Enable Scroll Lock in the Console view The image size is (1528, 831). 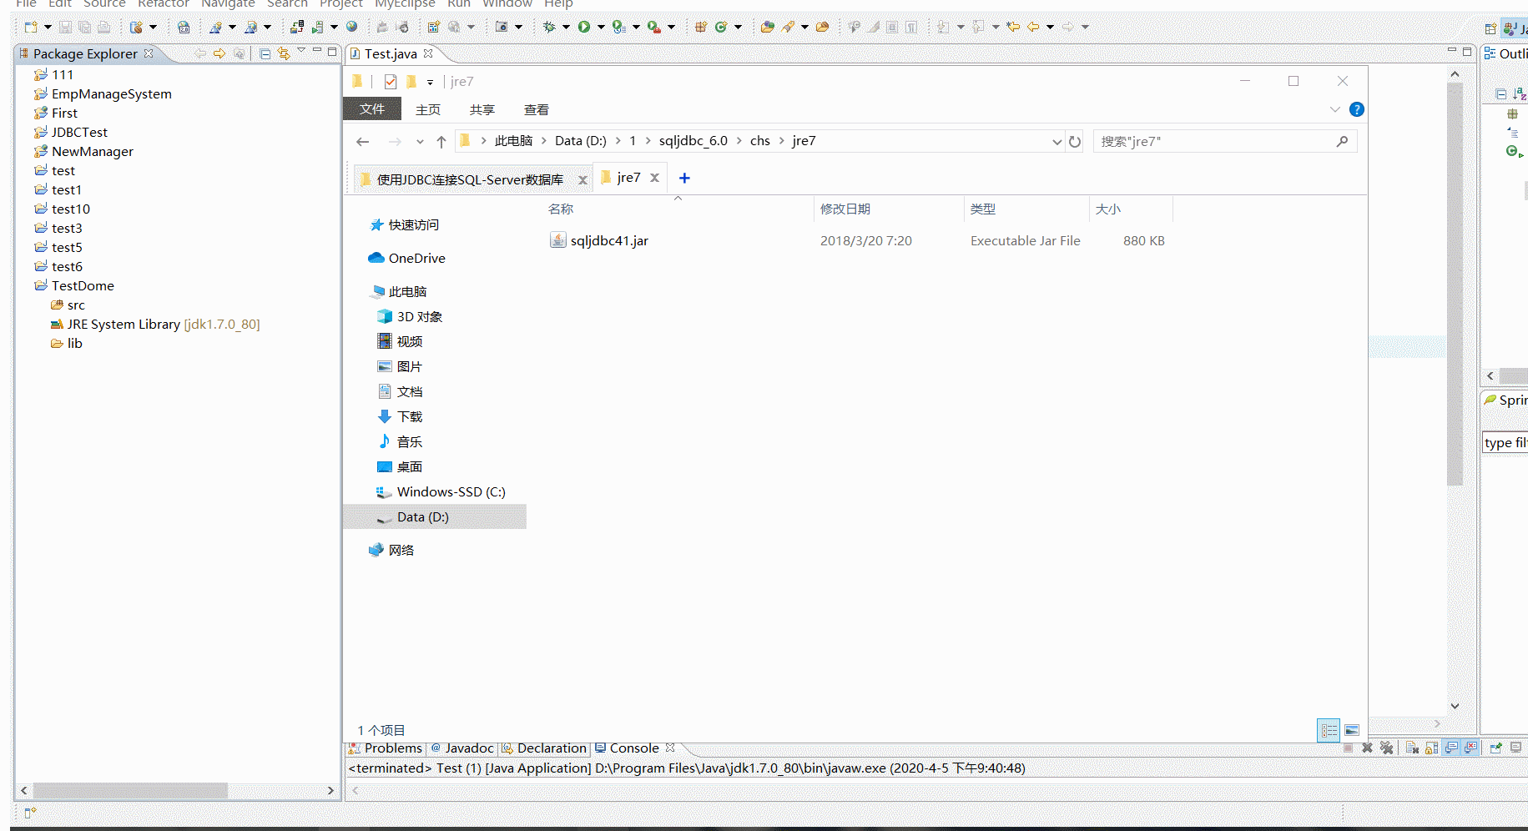point(1430,748)
